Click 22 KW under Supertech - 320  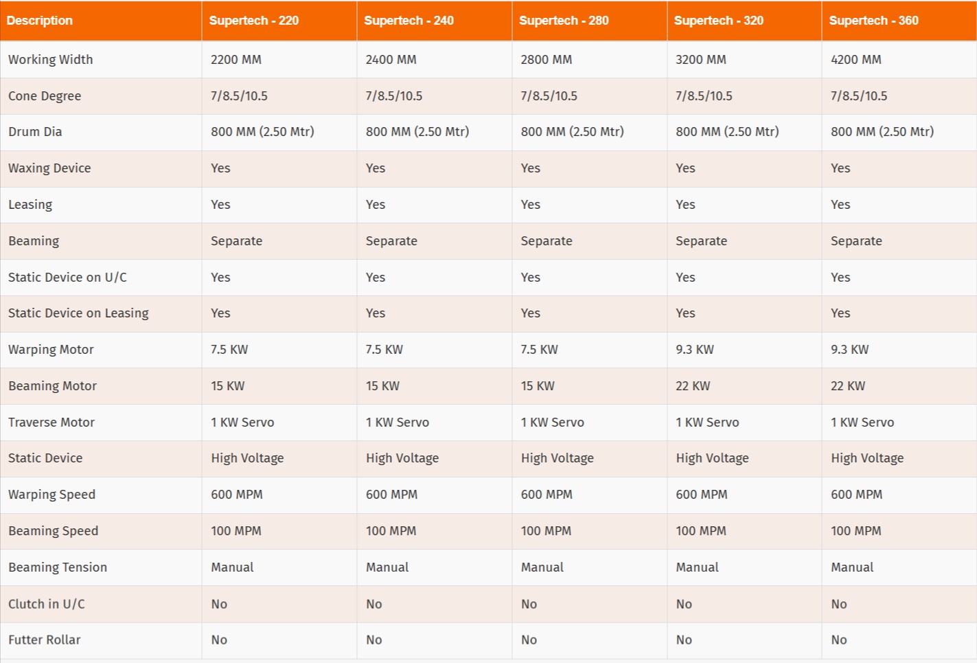[x=693, y=386]
